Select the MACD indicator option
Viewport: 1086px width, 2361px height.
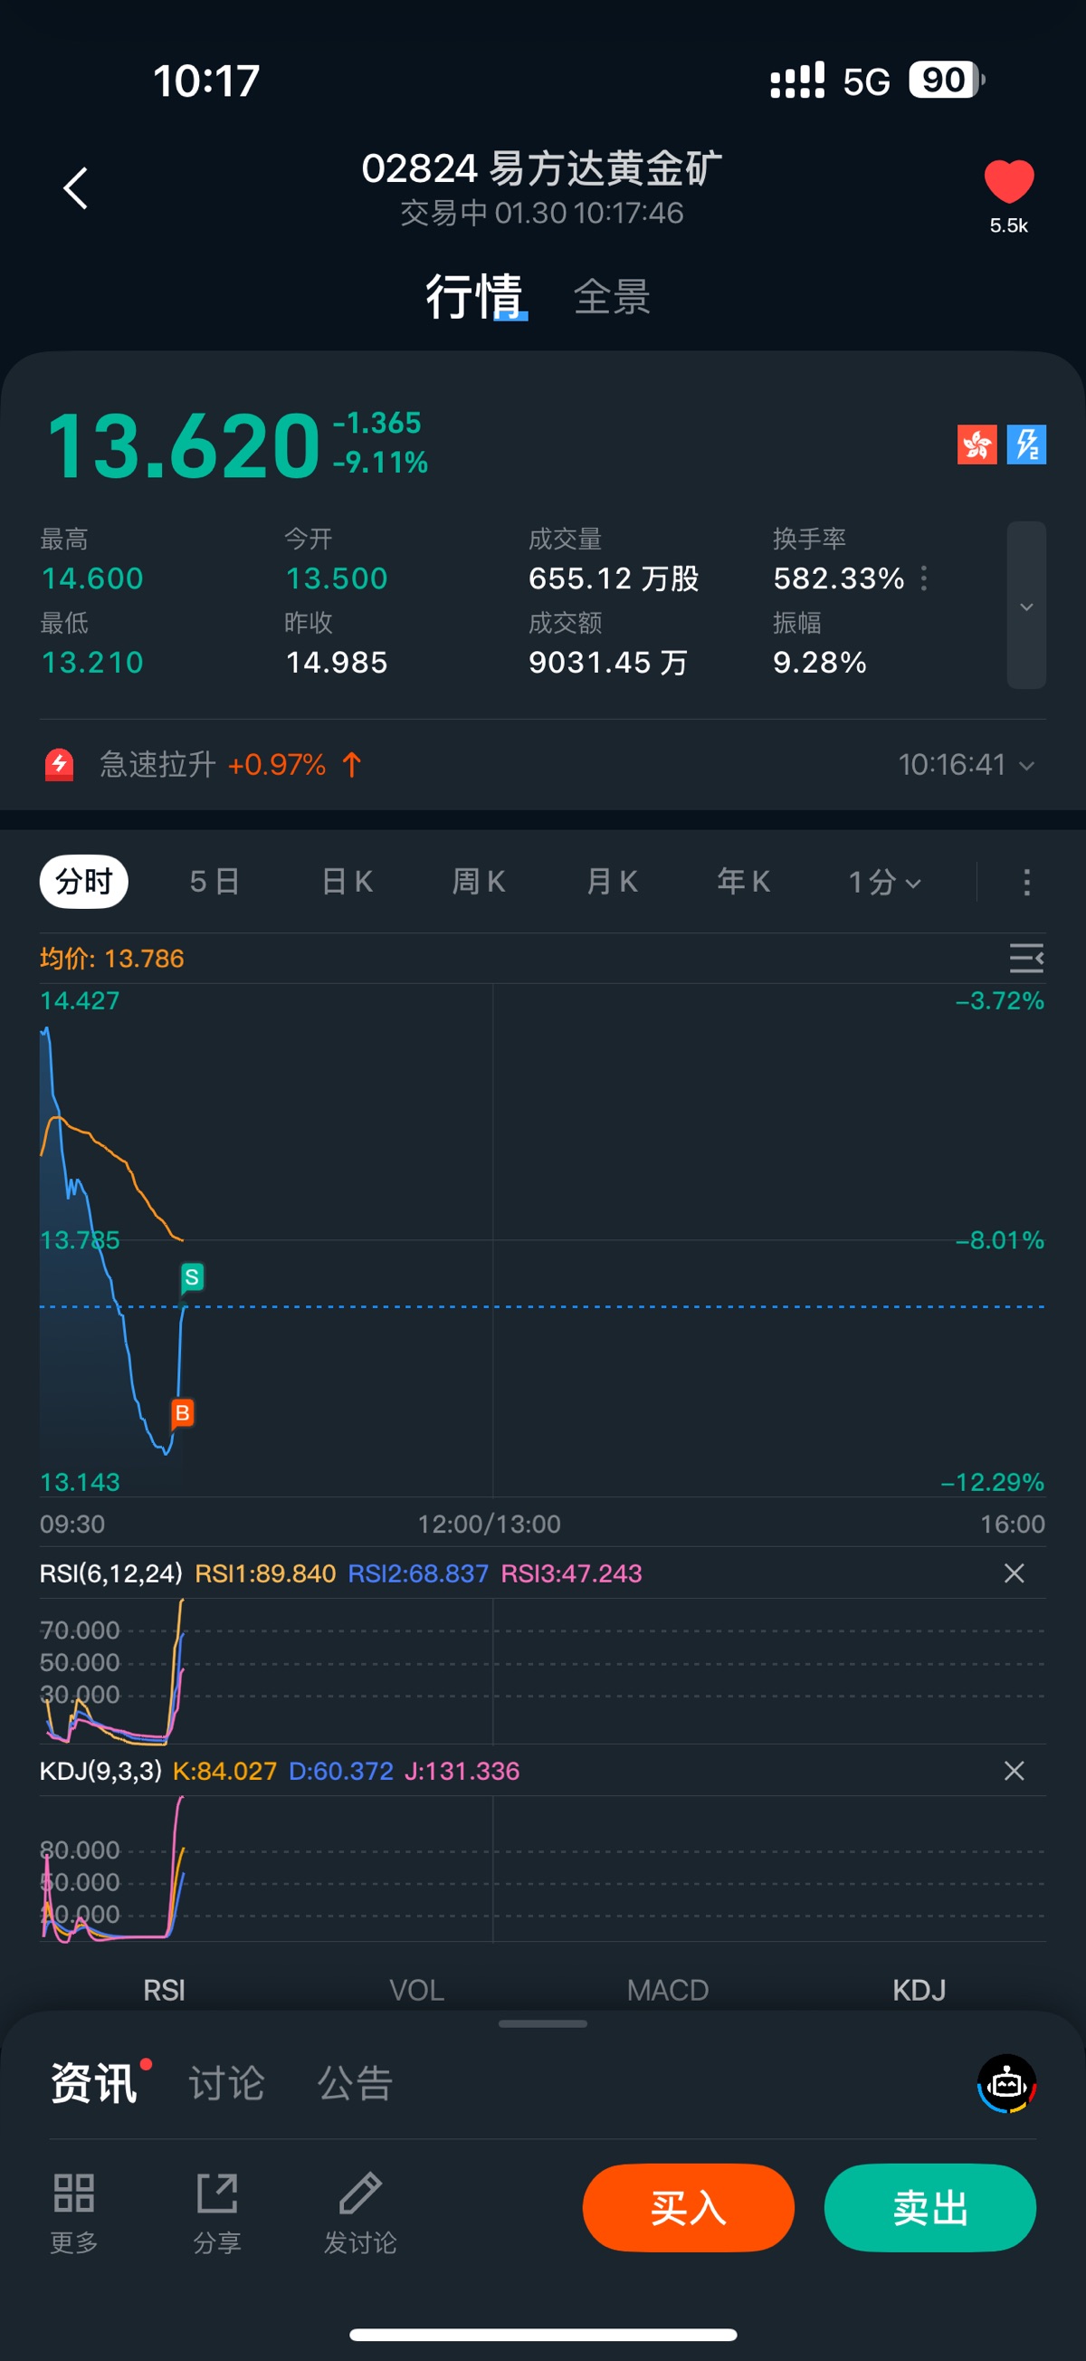tap(667, 1990)
